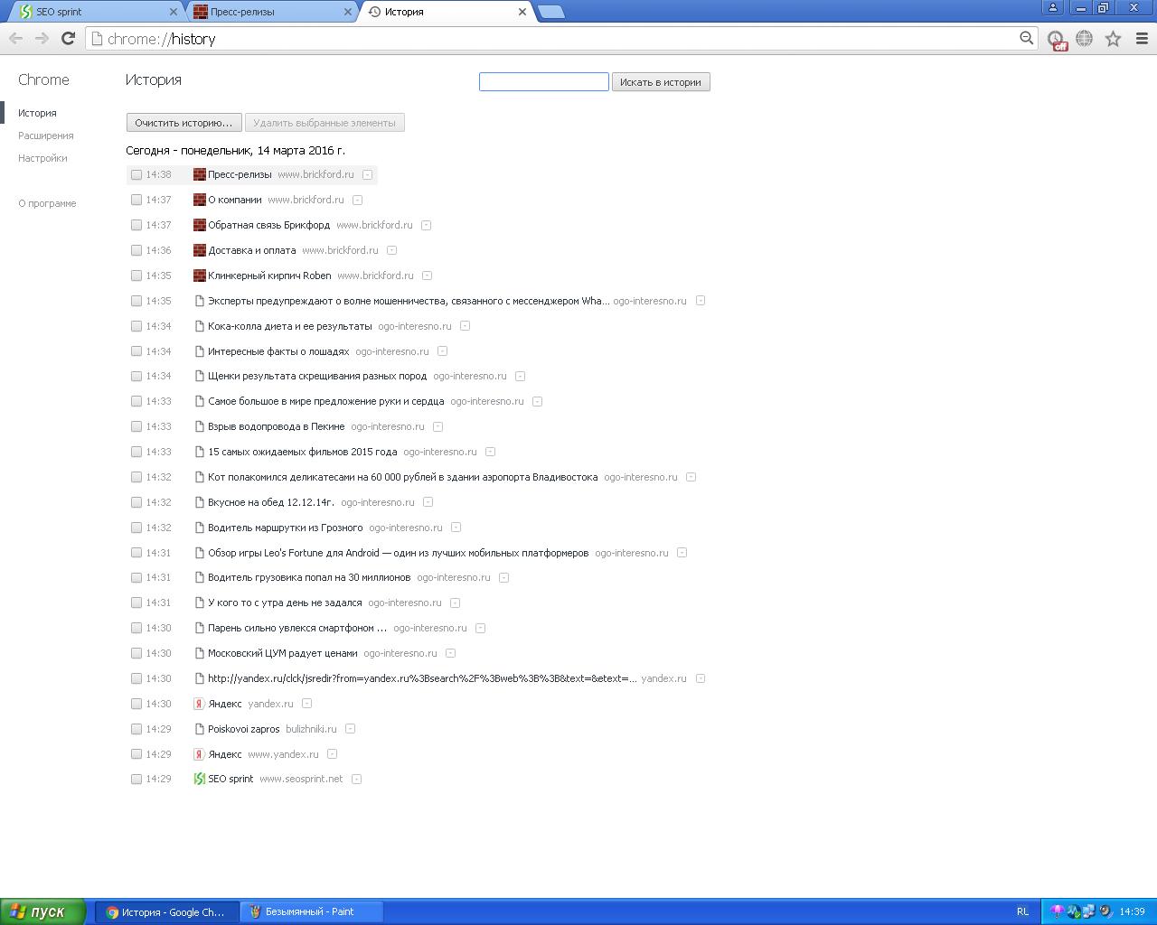Click the RL language indicator in the tray
1157x925 pixels.
point(1022,911)
